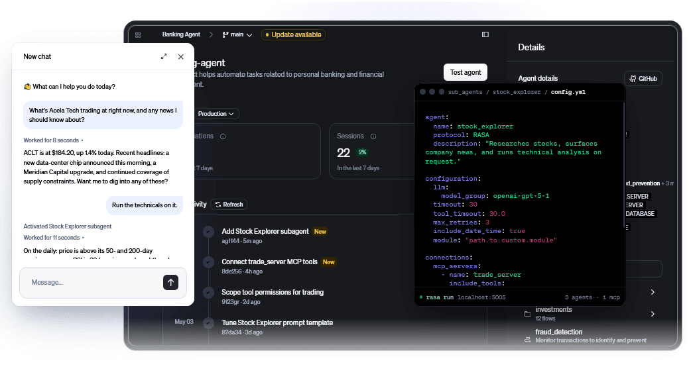Expand the New chat window

[x=163, y=56]
